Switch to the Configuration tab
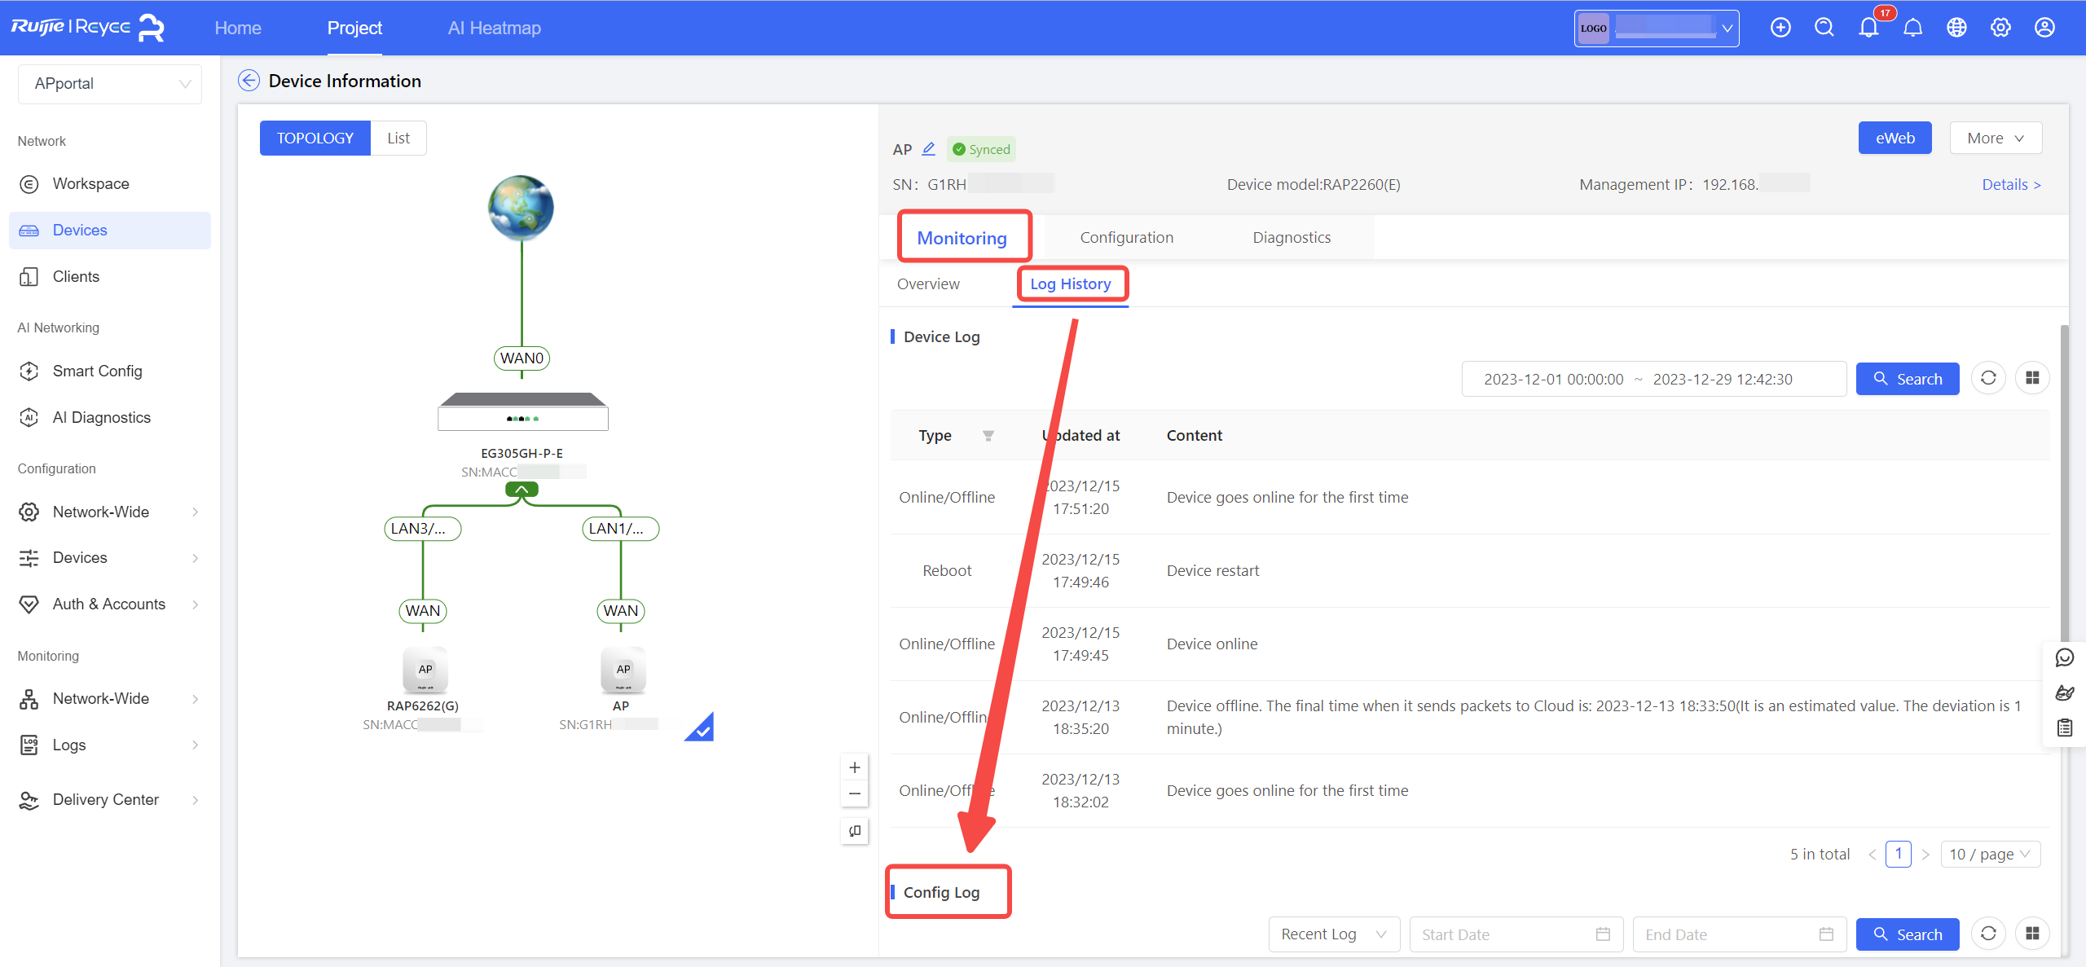This screenshot has height=967, width=2086. pyautogui.click(x=1126, y=237)
